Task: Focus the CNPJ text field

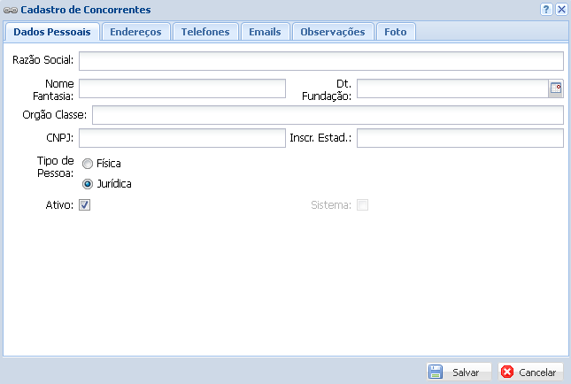Action: click(x=182, y=138)
